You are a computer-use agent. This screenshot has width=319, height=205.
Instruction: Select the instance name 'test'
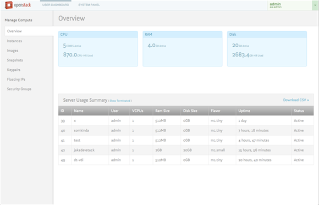[x=77, y=140]
